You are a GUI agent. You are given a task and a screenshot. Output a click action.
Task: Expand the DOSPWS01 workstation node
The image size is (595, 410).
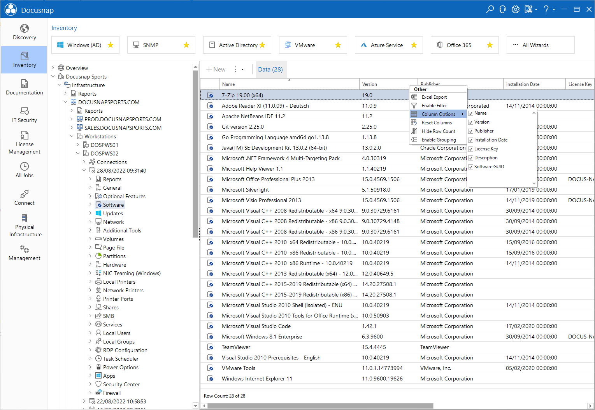click(x=78, y=145)
